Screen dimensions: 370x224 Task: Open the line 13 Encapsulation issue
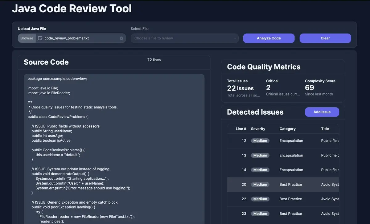[291, 155]
